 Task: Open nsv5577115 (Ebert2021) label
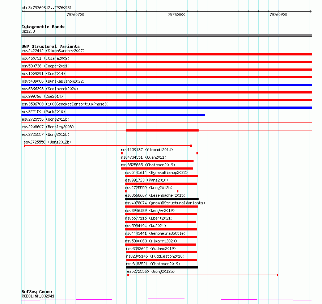pos(149,218)
